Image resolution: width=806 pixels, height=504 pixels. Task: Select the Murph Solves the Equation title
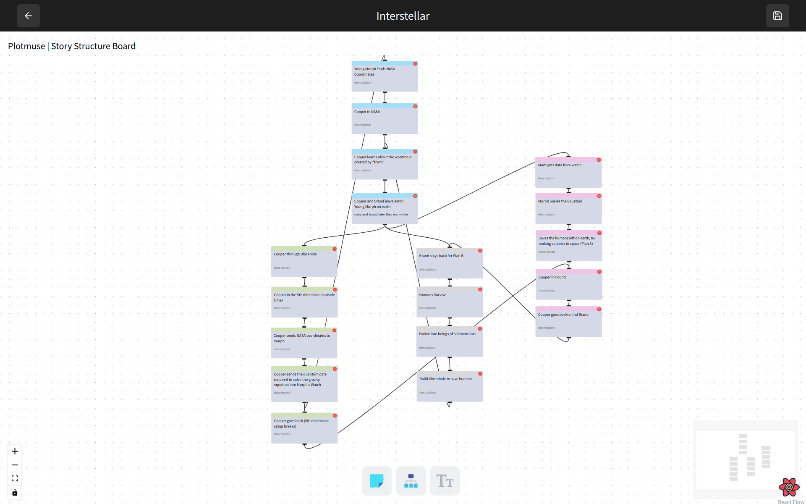(x=560, y=201)
